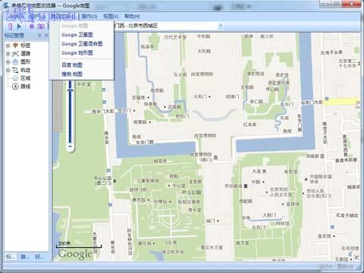Choose Google 卫星混合图 from the map menu

tap(82, 44)
